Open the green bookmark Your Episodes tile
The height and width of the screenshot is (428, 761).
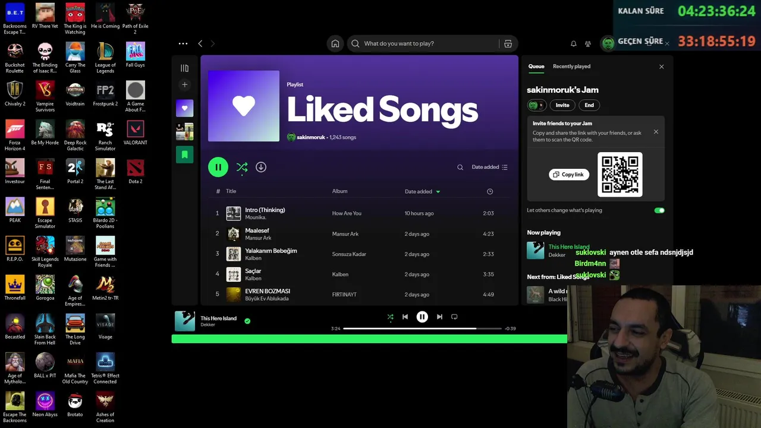pos(184,155)
